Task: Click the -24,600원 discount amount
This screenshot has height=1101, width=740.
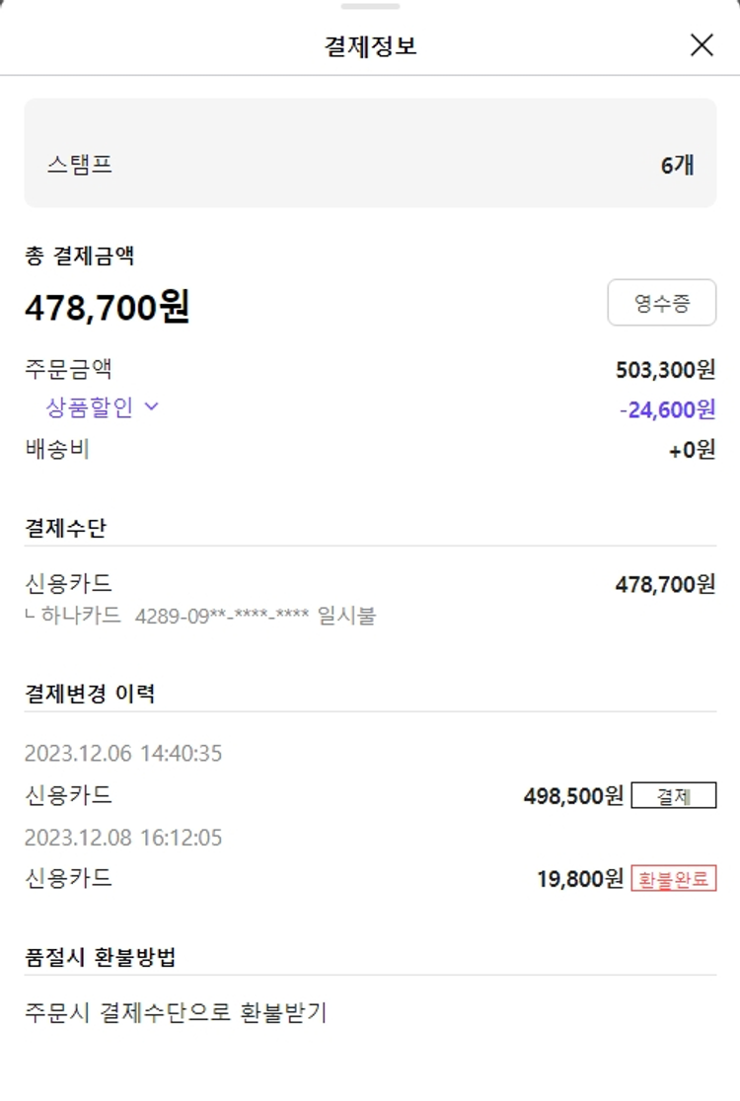Action: 667,408
